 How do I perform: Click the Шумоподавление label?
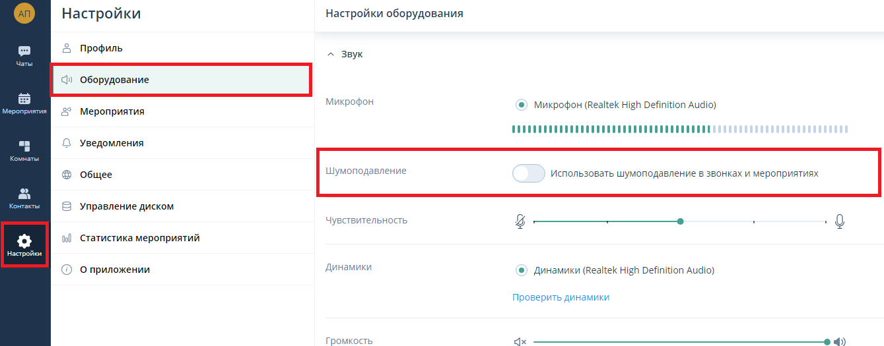tap(366, 171)
